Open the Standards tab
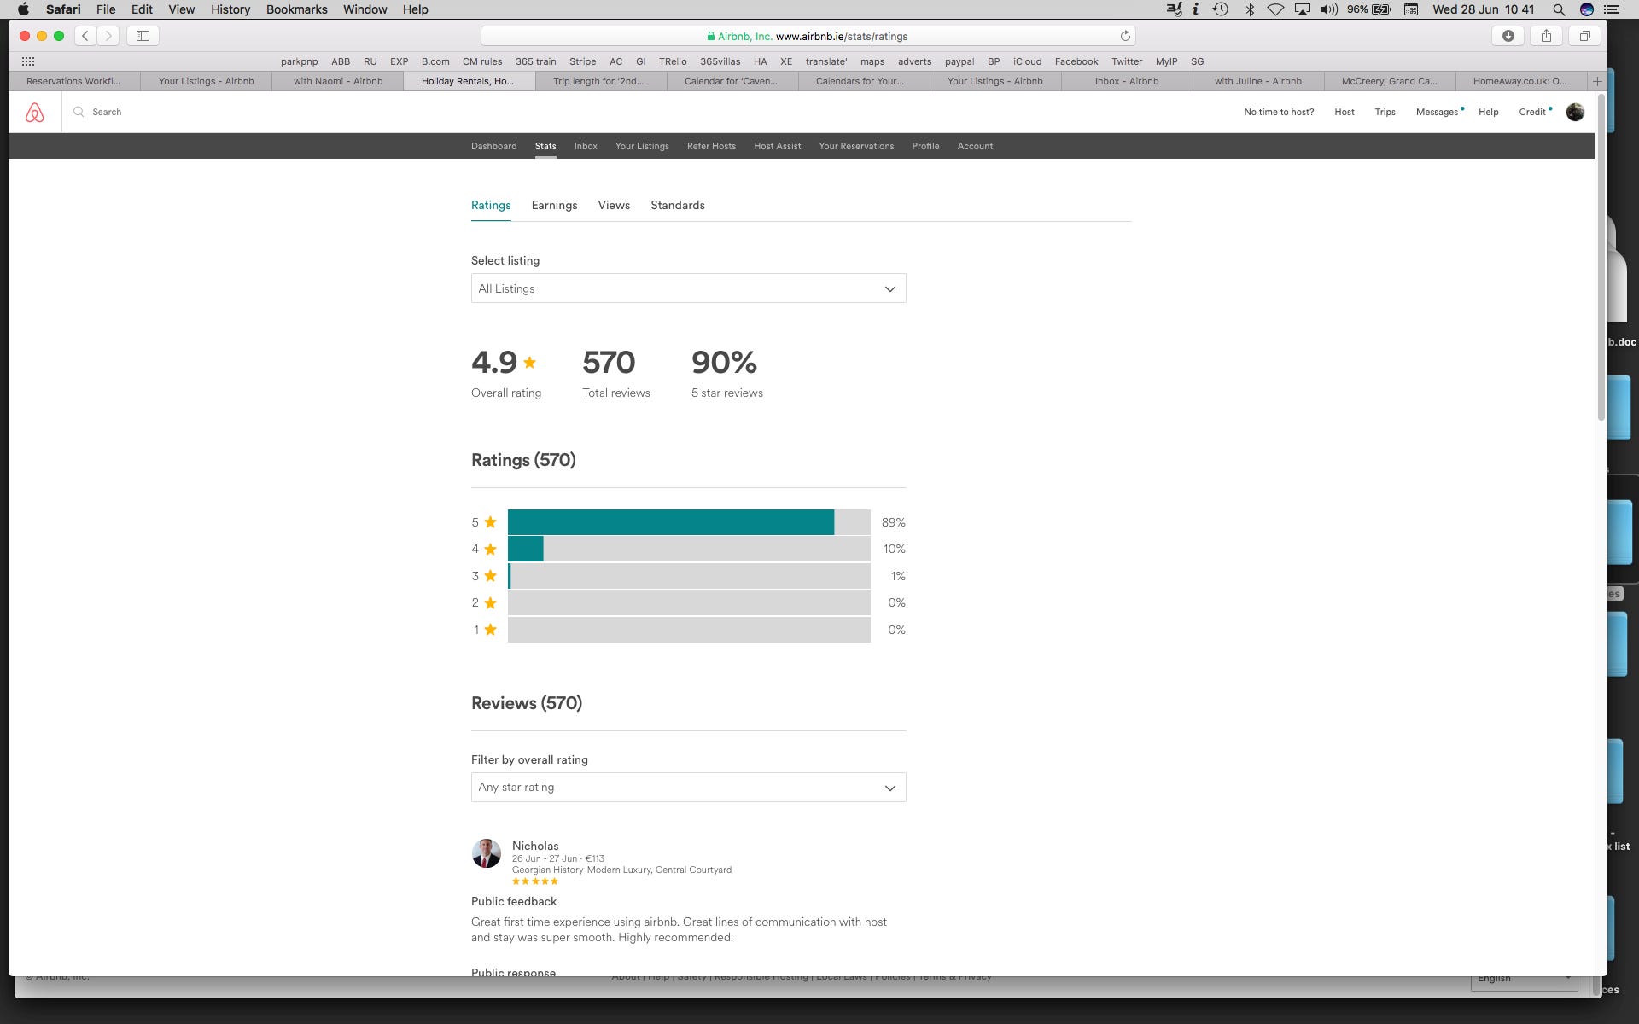The height and width of the screenshot is (1024, 1639). click(677, 205)
